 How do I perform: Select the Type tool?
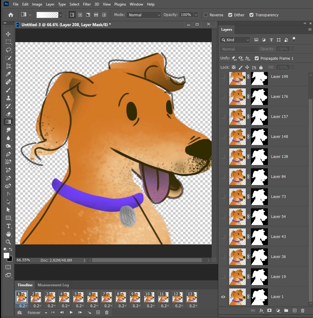(x=8, y=226)
